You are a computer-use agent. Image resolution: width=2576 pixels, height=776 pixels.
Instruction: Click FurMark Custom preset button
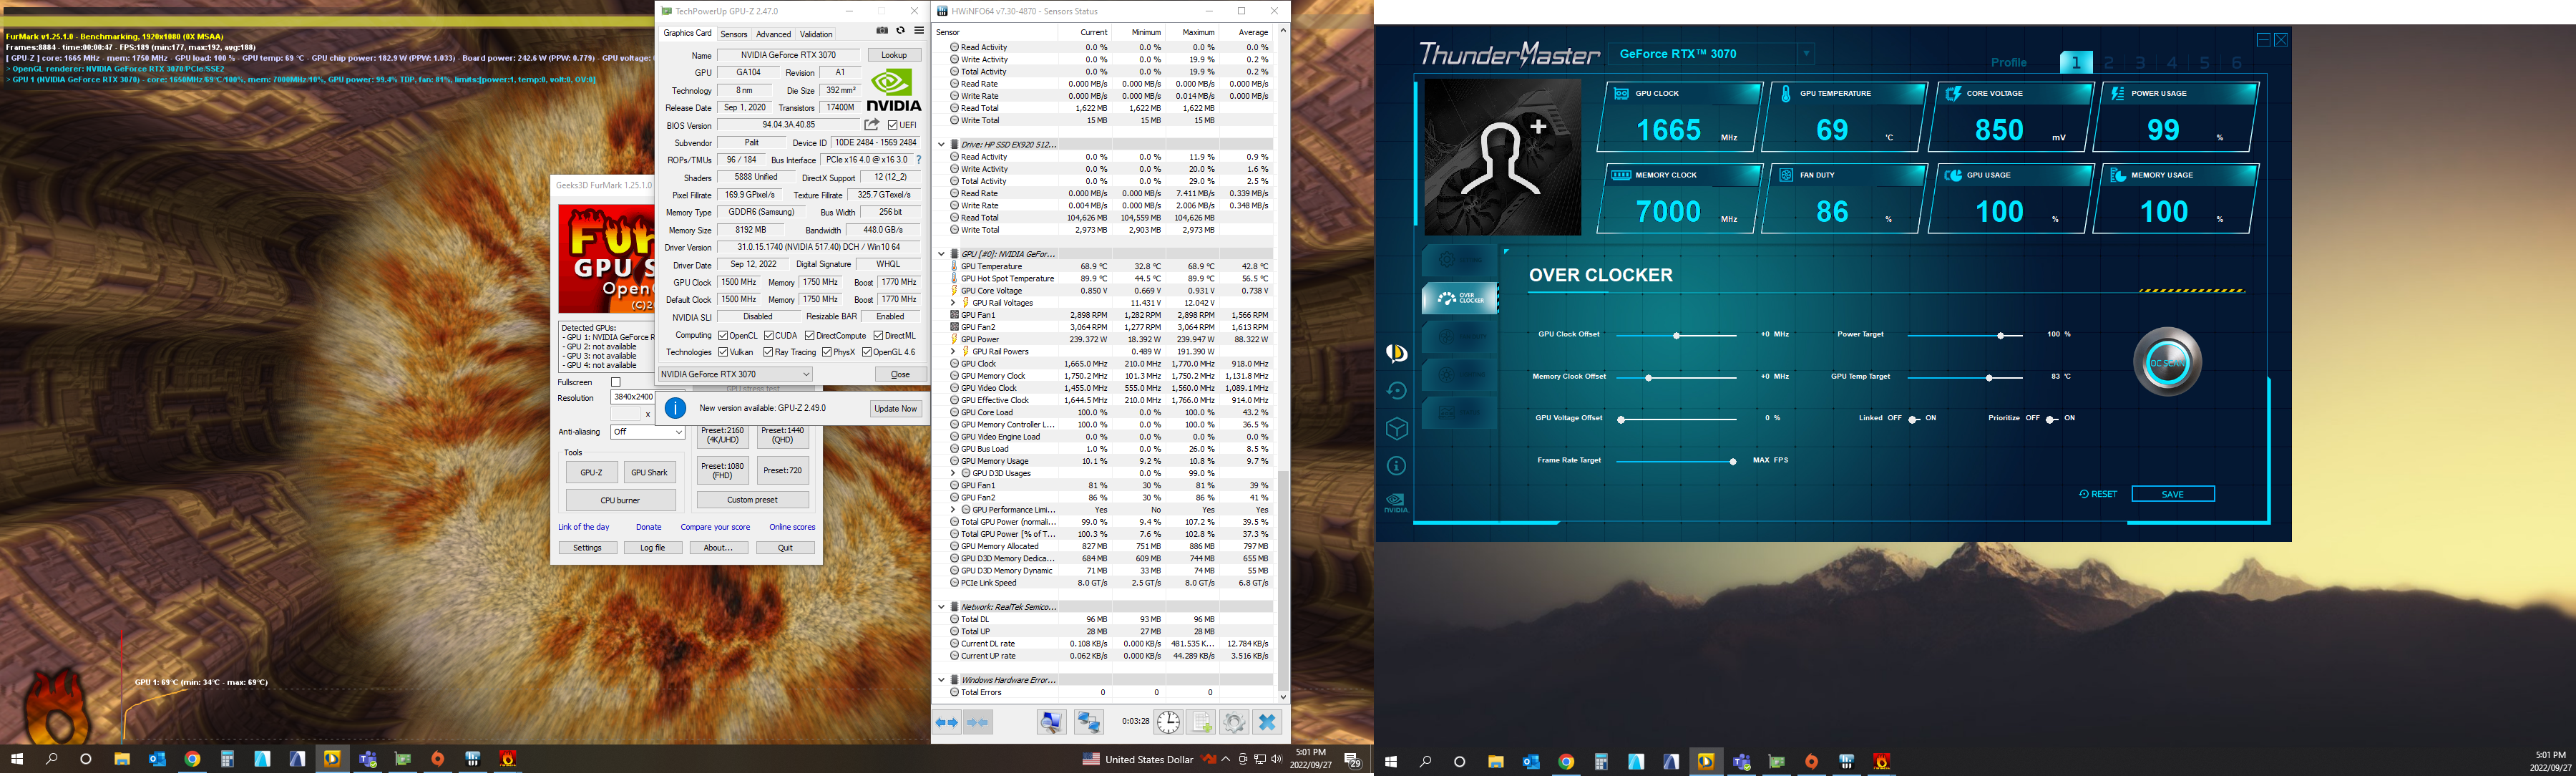tap(752, 500)
